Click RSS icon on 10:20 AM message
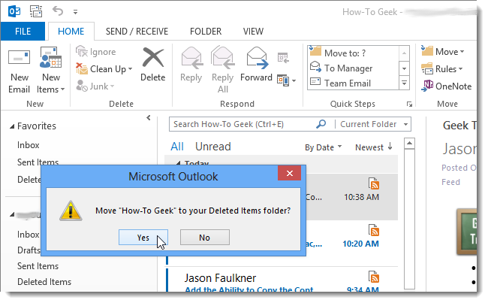The width and height of the screenshot is (488, 303). tap(373, 230)
